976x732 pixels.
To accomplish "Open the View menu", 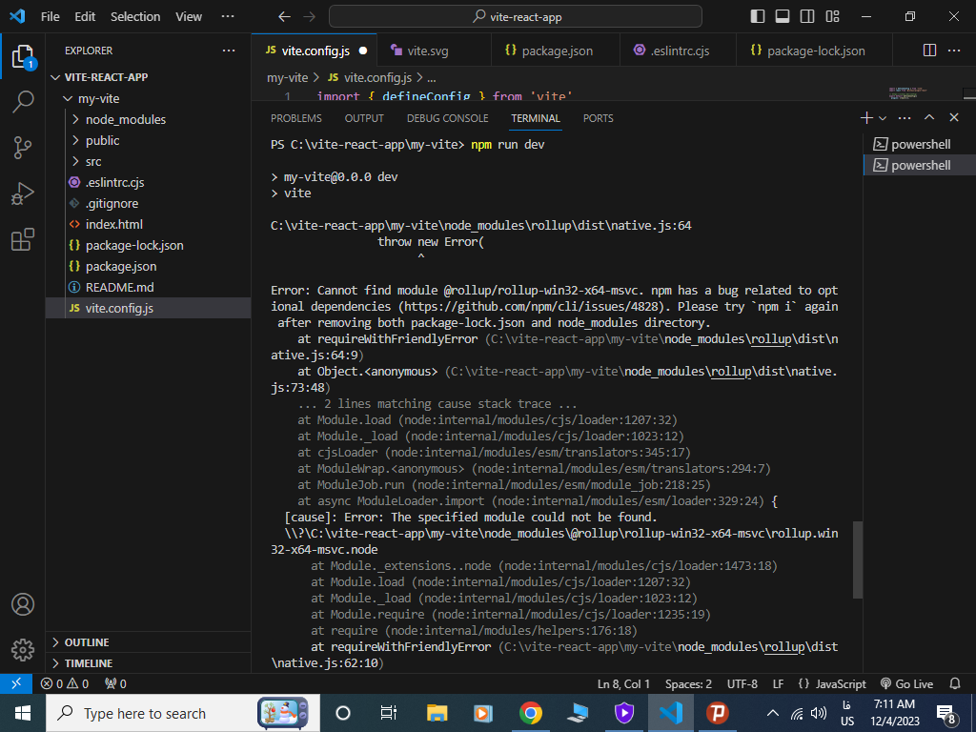I will (x=188, y=16).
